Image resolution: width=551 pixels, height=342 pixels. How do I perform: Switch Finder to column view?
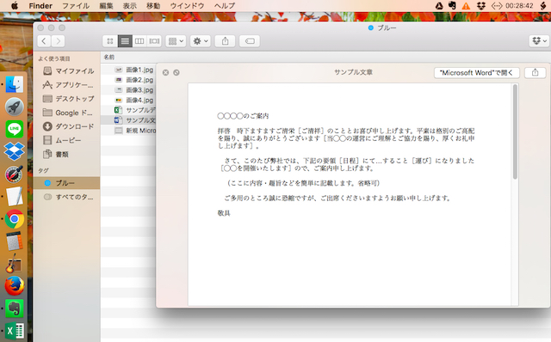pos(139,41)
